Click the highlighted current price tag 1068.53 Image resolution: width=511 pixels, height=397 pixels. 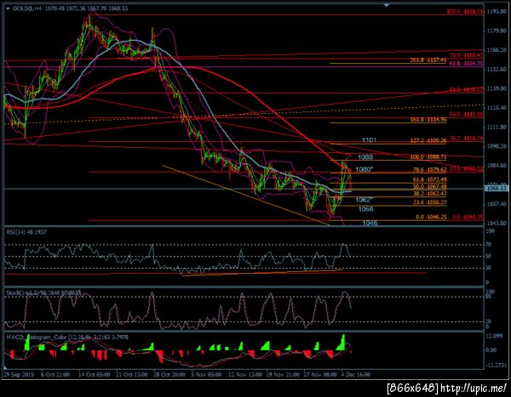pos(496,188)
